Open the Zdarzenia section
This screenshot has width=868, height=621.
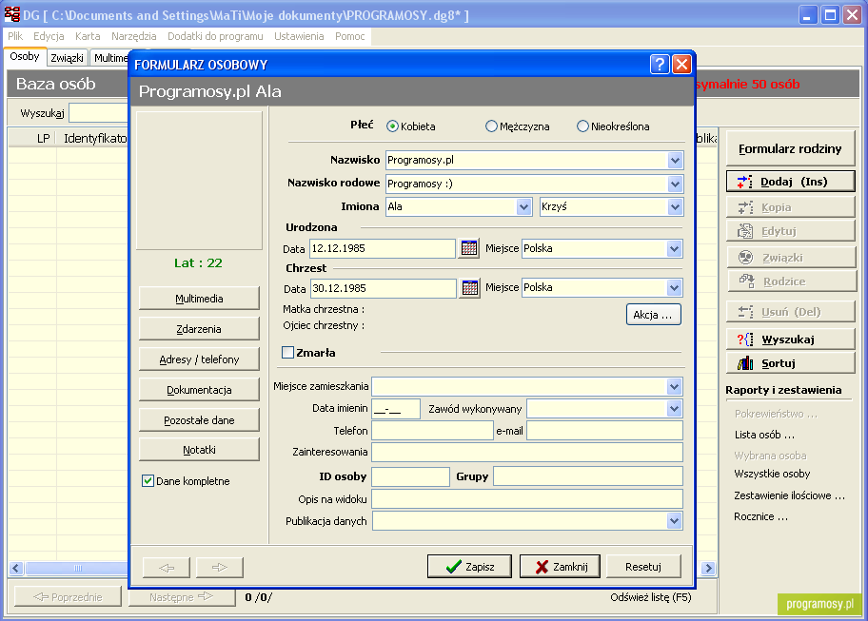199,329
